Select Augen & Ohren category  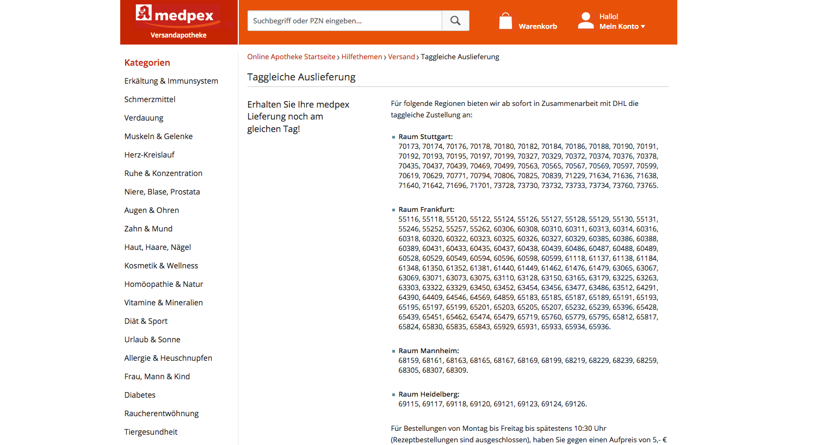[151, 210]
